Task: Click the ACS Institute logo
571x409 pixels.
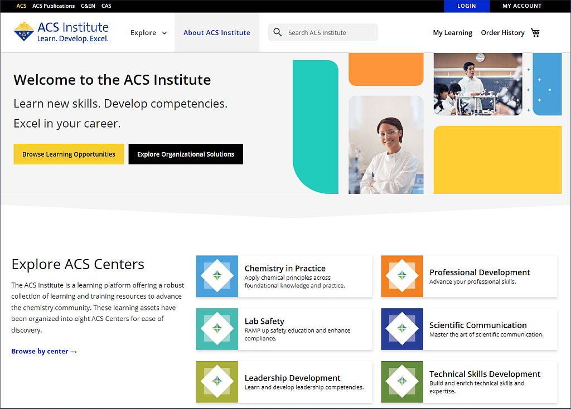Action: 61,32
